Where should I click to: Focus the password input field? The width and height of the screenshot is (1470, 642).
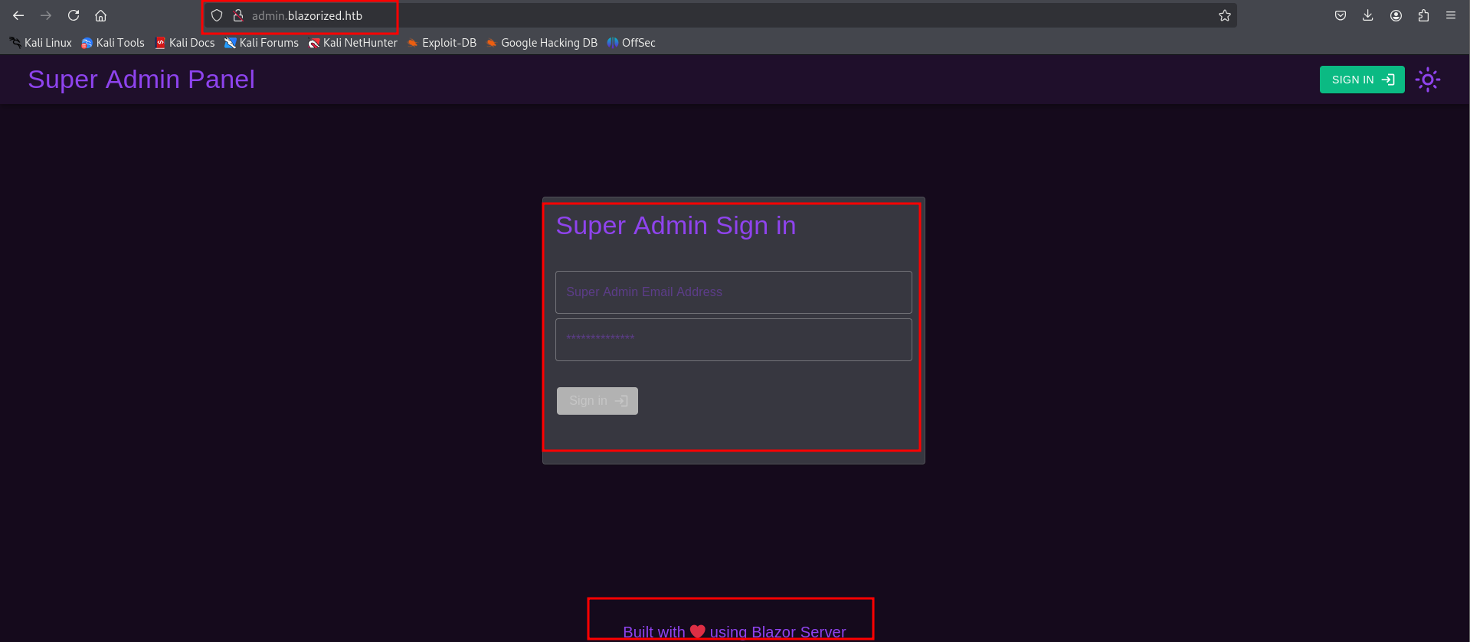734,340
